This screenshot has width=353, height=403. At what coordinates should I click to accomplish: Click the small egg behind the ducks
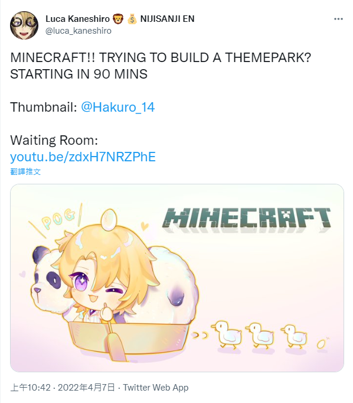coord(321,343)
